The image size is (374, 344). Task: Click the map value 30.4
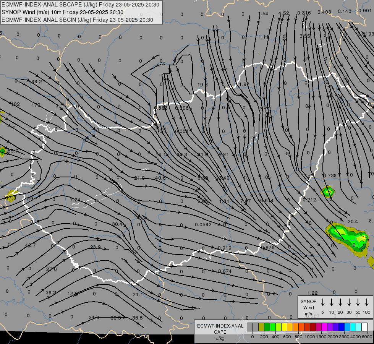117,224
